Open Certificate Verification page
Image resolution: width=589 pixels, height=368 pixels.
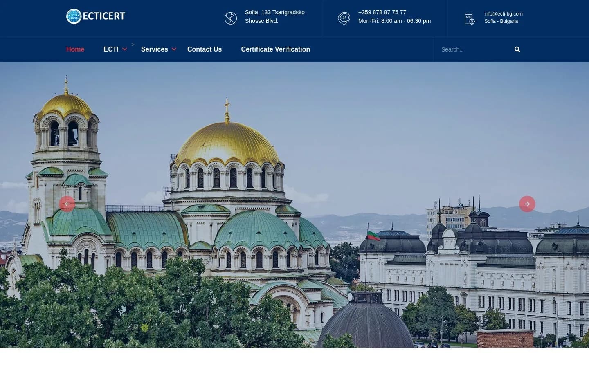click(x=275, y=49)
